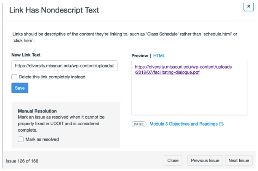
Task: Click the PAGE badge icon
Action: (x=139, y=124)
